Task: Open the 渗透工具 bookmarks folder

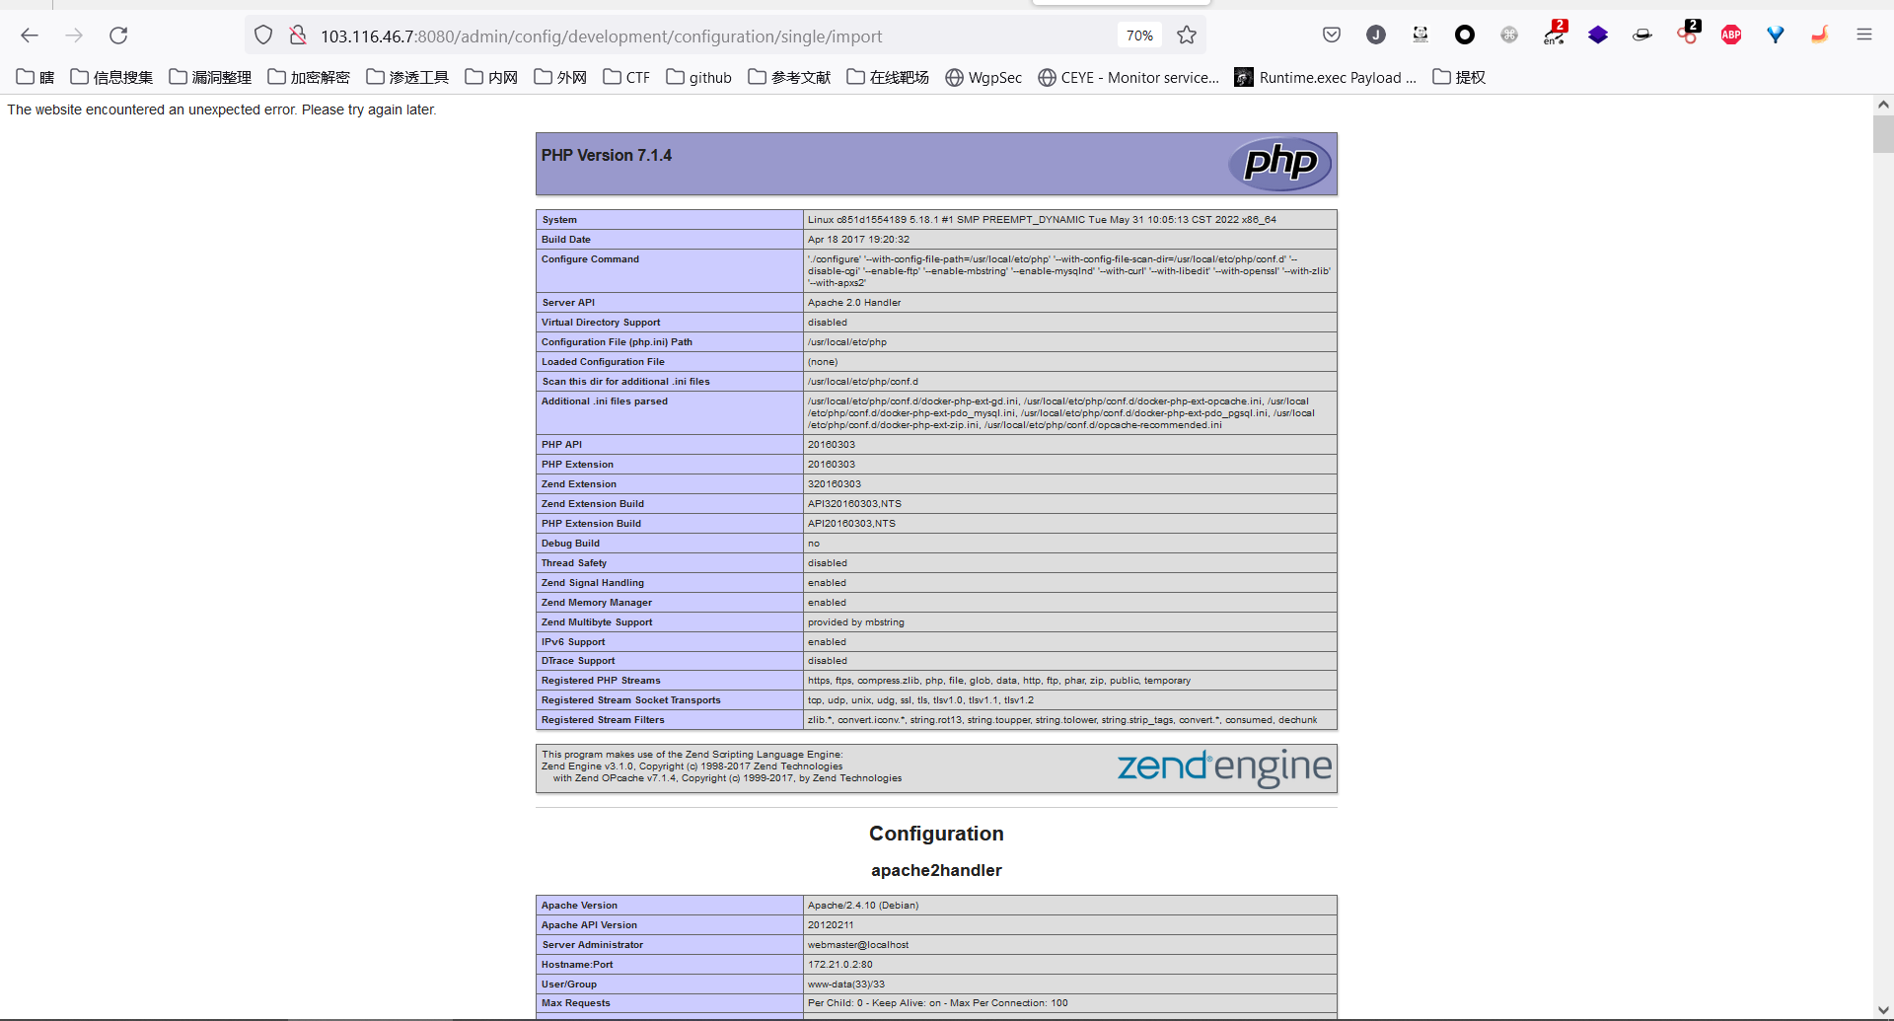Action: (x=406, y=77)
